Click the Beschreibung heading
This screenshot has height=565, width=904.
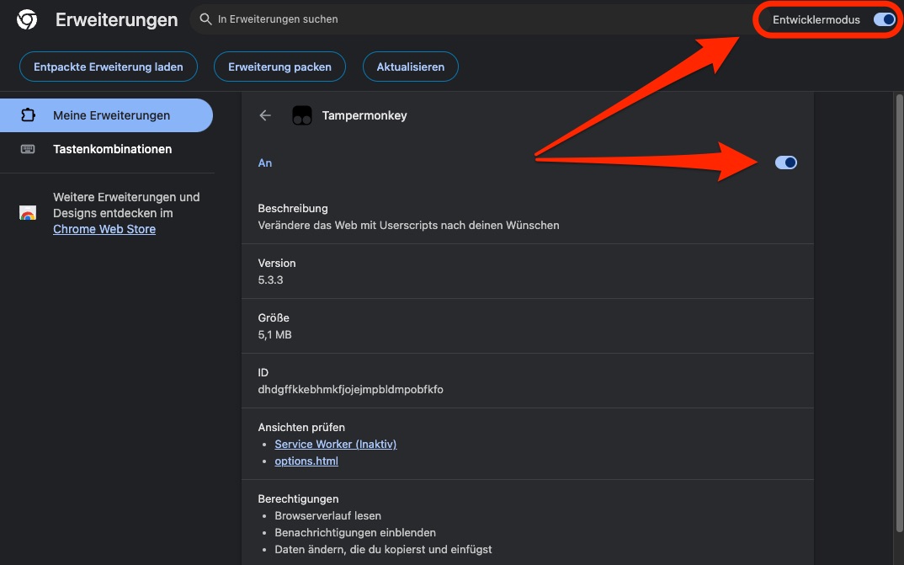click(293, 209)
